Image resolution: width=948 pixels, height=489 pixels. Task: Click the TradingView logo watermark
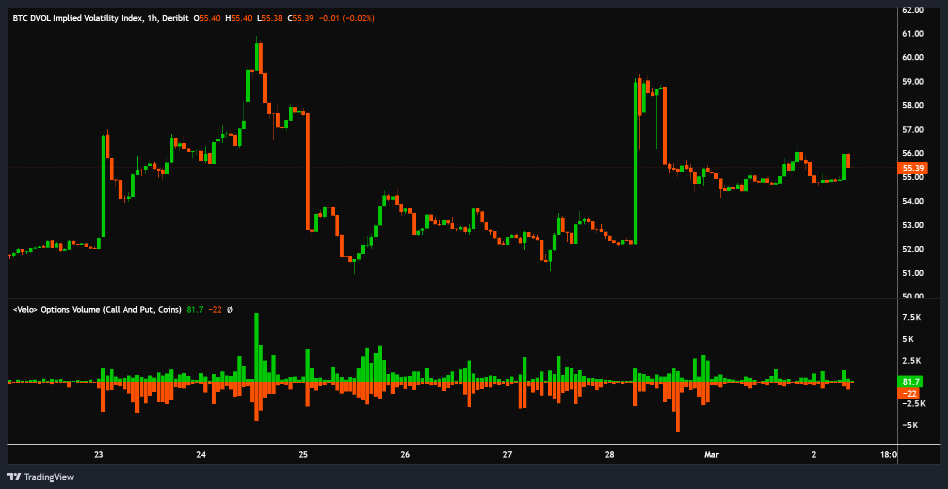click(40, 477)
